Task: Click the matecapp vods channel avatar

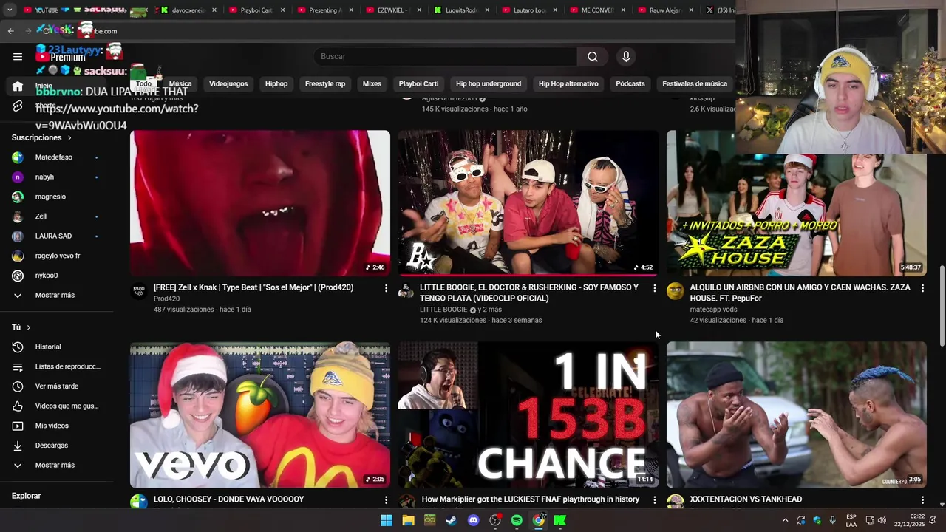Action: [675, 291]
